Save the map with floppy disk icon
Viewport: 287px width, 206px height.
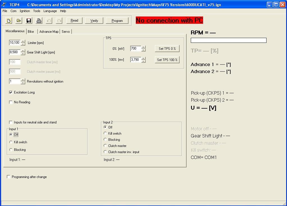click(29, 21)
